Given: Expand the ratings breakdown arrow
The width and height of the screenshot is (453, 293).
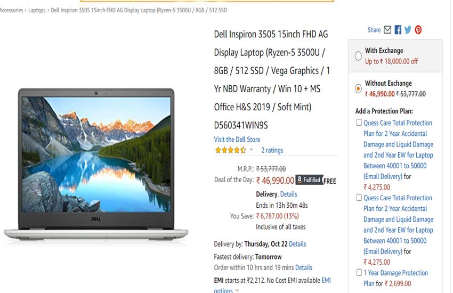Looking at the screenshot, I should point(252,150).
